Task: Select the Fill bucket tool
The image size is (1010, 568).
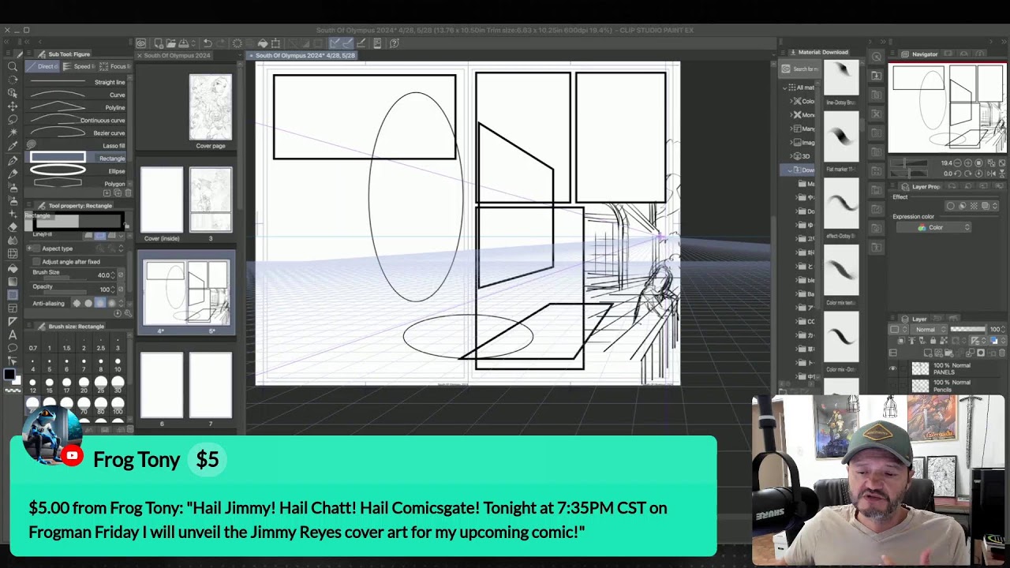Action: (x=13, y=268)
